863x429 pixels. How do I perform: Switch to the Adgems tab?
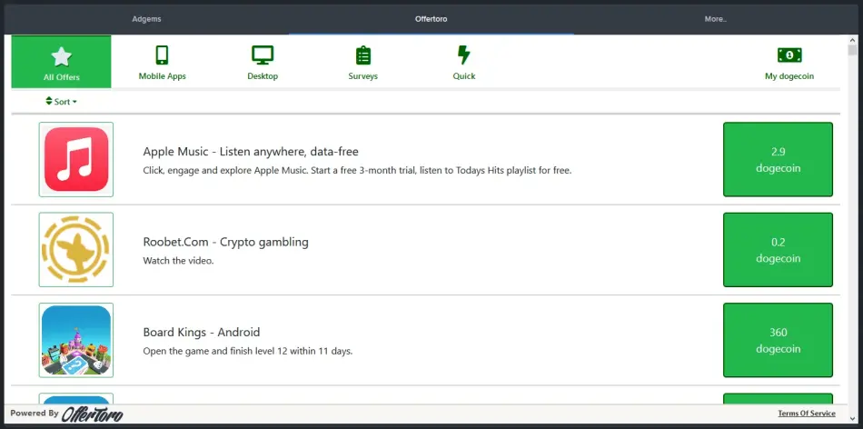pos(146,19)
